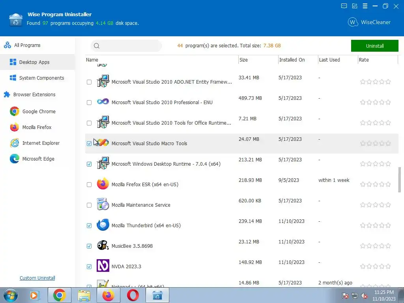Image resolution: width=404 pixels, height=303 pixels.
Task: Rate NVDA 2023.3 with one star
Action: 363,266
